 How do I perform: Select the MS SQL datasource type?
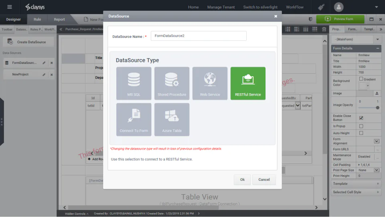134,83
